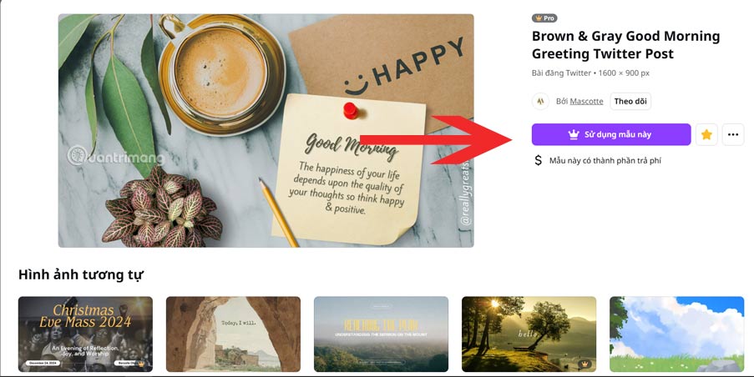Screen dimensions: 754x377
Task: Click the Good Morning template preview image
Action: pyautogui.click(x=266, y=131)
